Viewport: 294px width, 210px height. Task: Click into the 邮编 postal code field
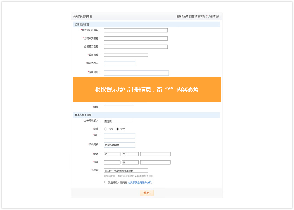click(119, 107)
